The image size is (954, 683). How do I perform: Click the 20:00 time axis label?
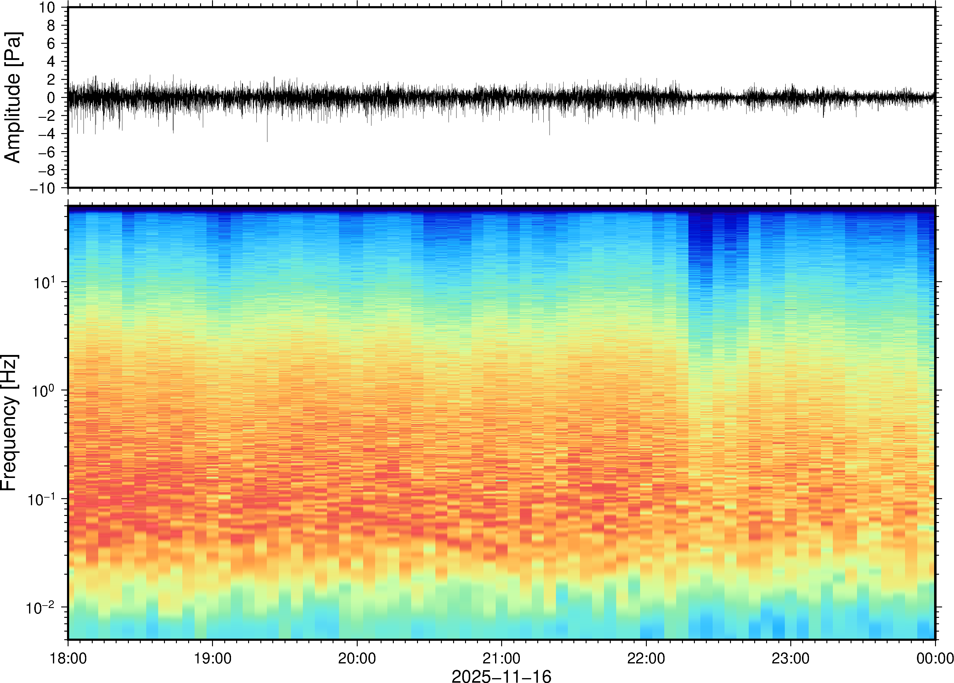357,658
